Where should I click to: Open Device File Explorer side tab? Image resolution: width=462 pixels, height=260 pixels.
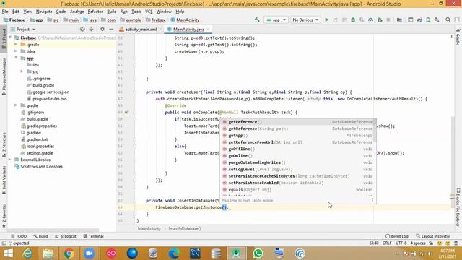458,207
